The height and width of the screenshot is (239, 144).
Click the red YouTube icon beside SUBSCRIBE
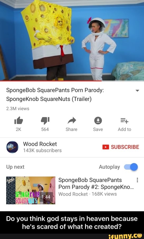point(106,147)
